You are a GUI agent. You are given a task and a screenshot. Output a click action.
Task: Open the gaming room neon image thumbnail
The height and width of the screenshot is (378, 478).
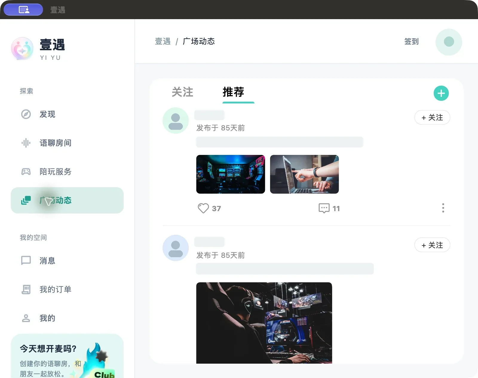click(231, 174)
